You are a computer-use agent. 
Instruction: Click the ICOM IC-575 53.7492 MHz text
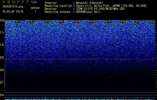click(100, 9)
